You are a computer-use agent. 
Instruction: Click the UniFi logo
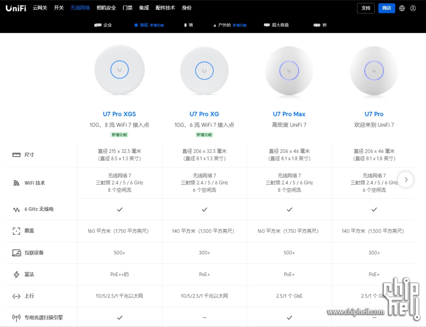16,8
